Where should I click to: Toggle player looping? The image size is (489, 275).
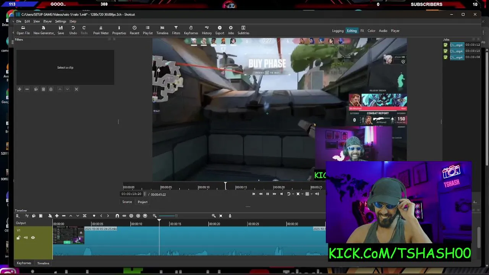290,194
